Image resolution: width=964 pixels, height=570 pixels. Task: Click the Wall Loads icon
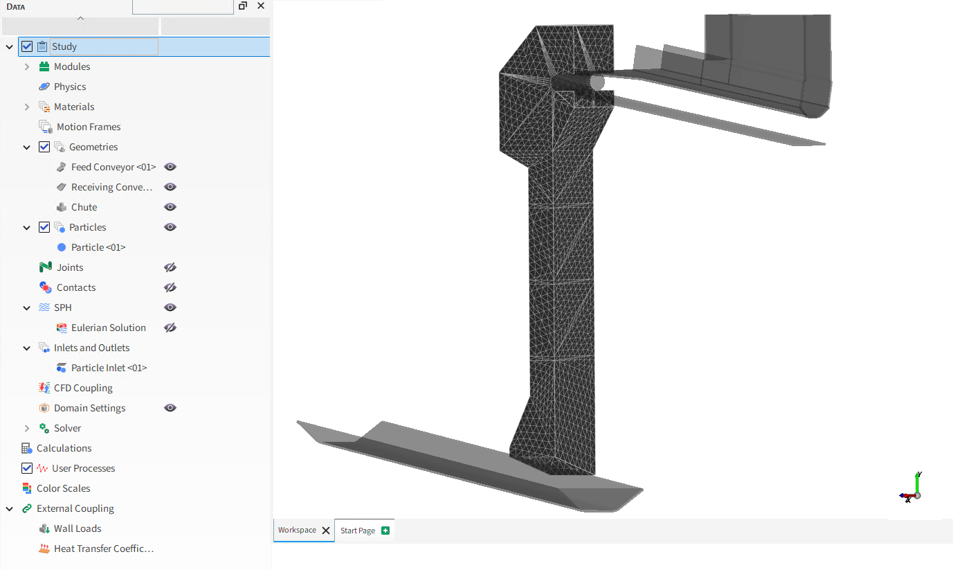(x=44, y=528)
